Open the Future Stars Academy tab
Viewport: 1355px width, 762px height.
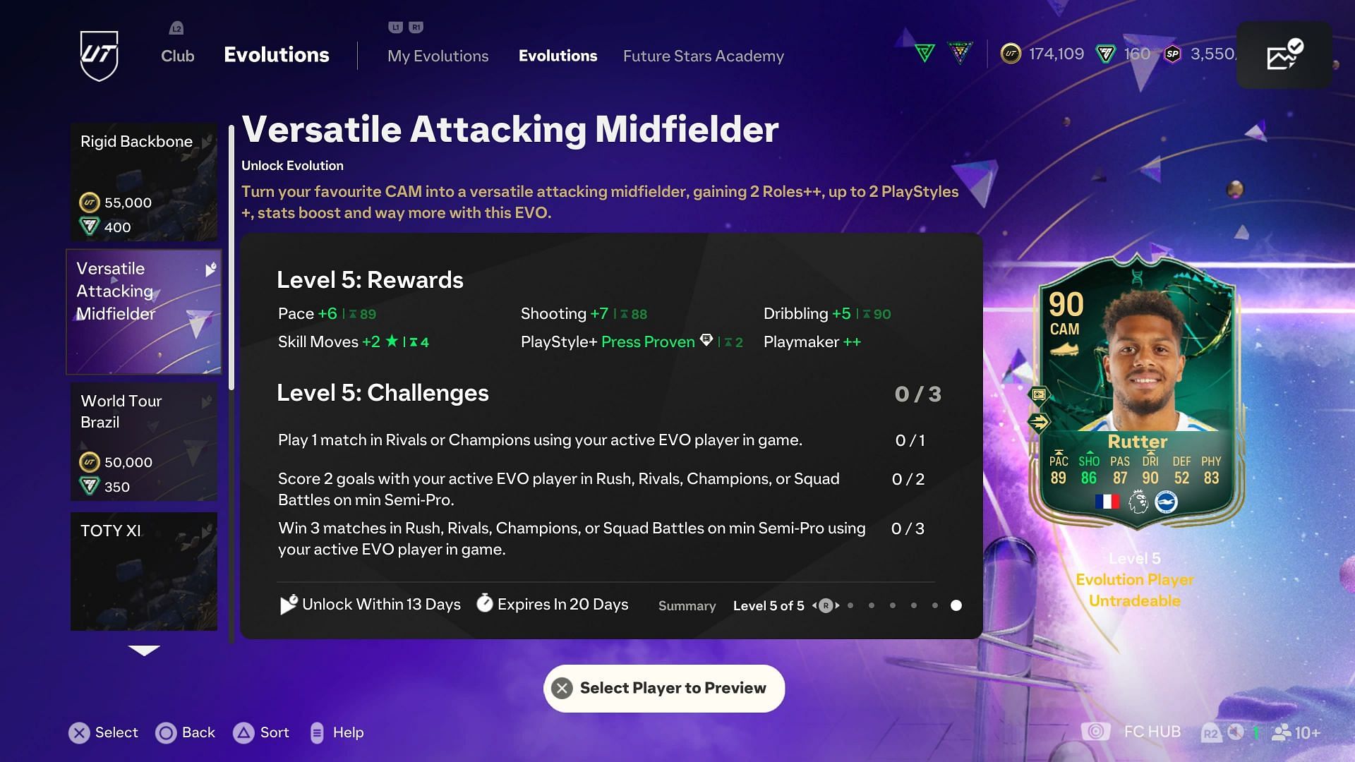tap(704, 55)
